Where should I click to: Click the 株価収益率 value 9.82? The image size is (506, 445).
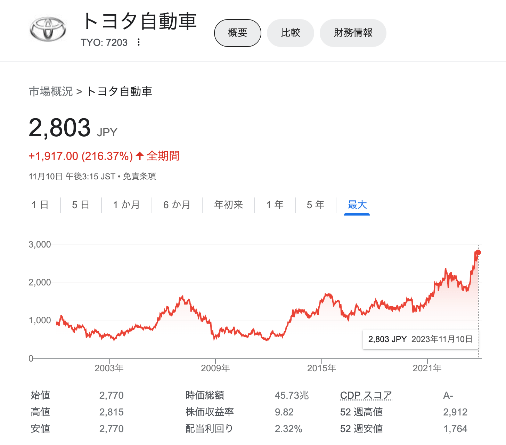pos(284,412)
